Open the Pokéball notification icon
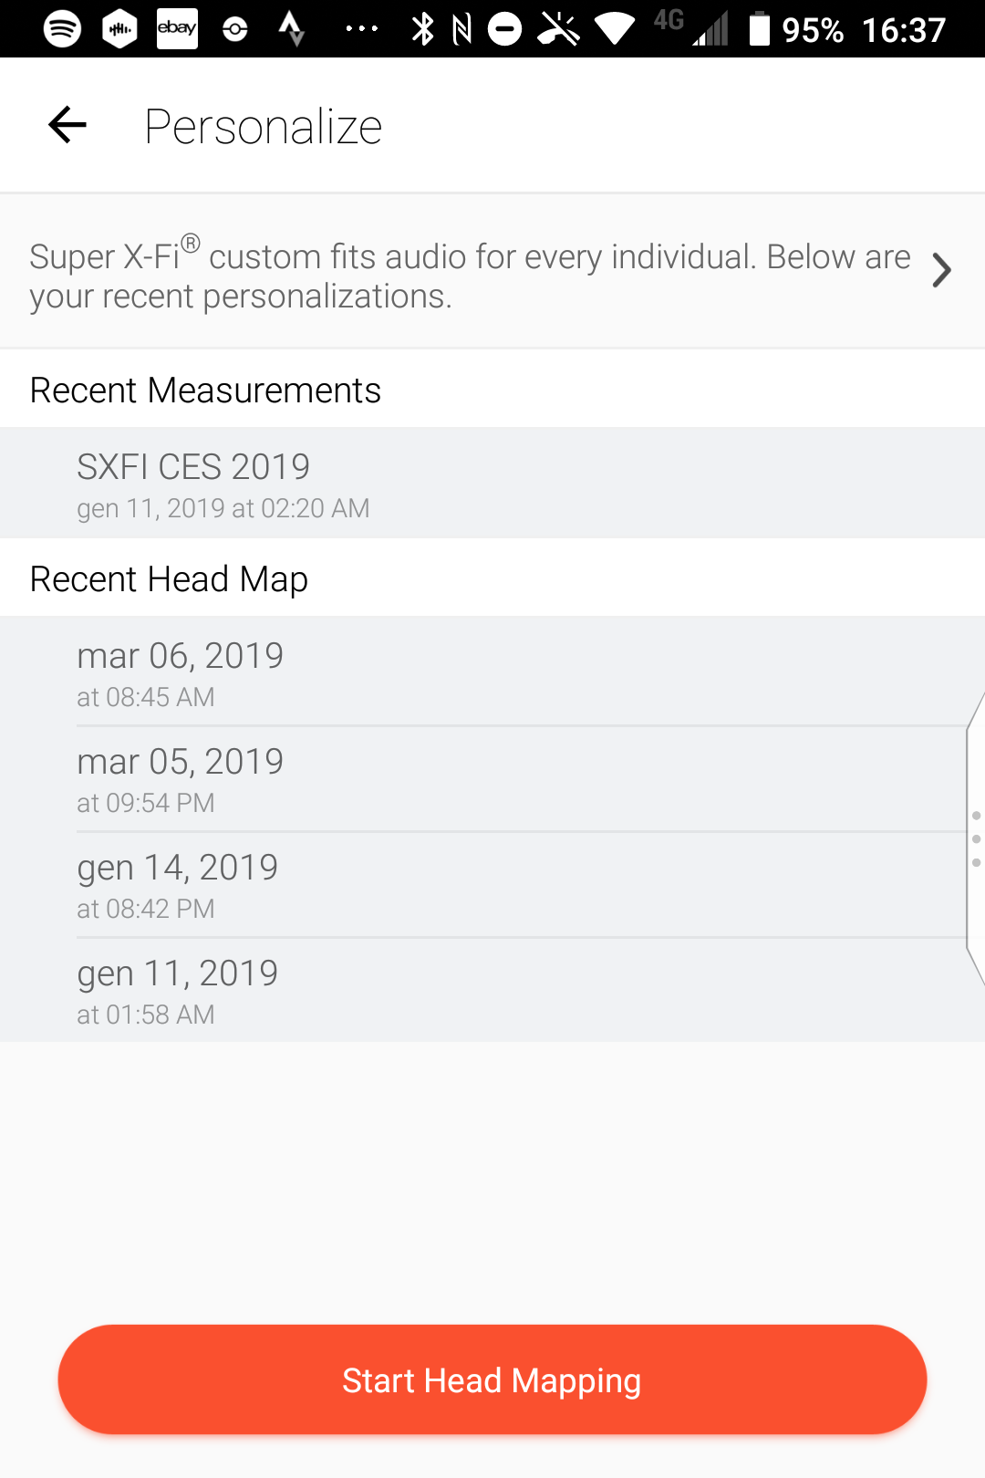 pos(235,30)
